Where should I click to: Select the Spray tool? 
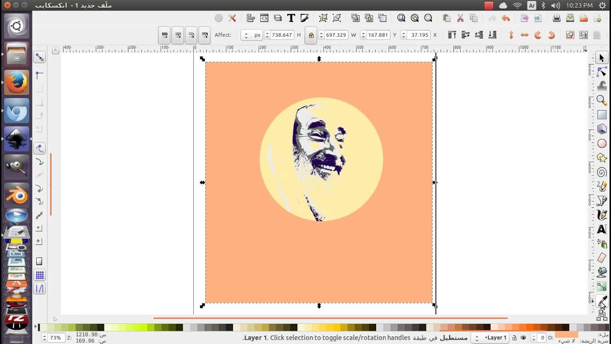(x=601, y=244)
